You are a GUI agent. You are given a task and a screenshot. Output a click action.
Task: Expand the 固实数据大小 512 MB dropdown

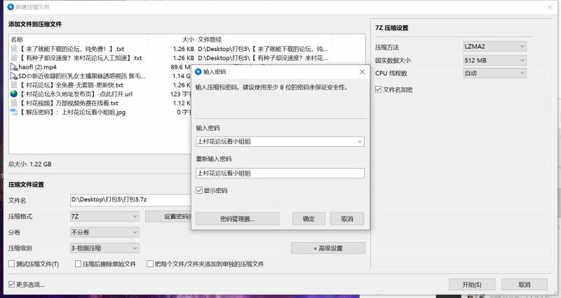click(x=494, y=60)
